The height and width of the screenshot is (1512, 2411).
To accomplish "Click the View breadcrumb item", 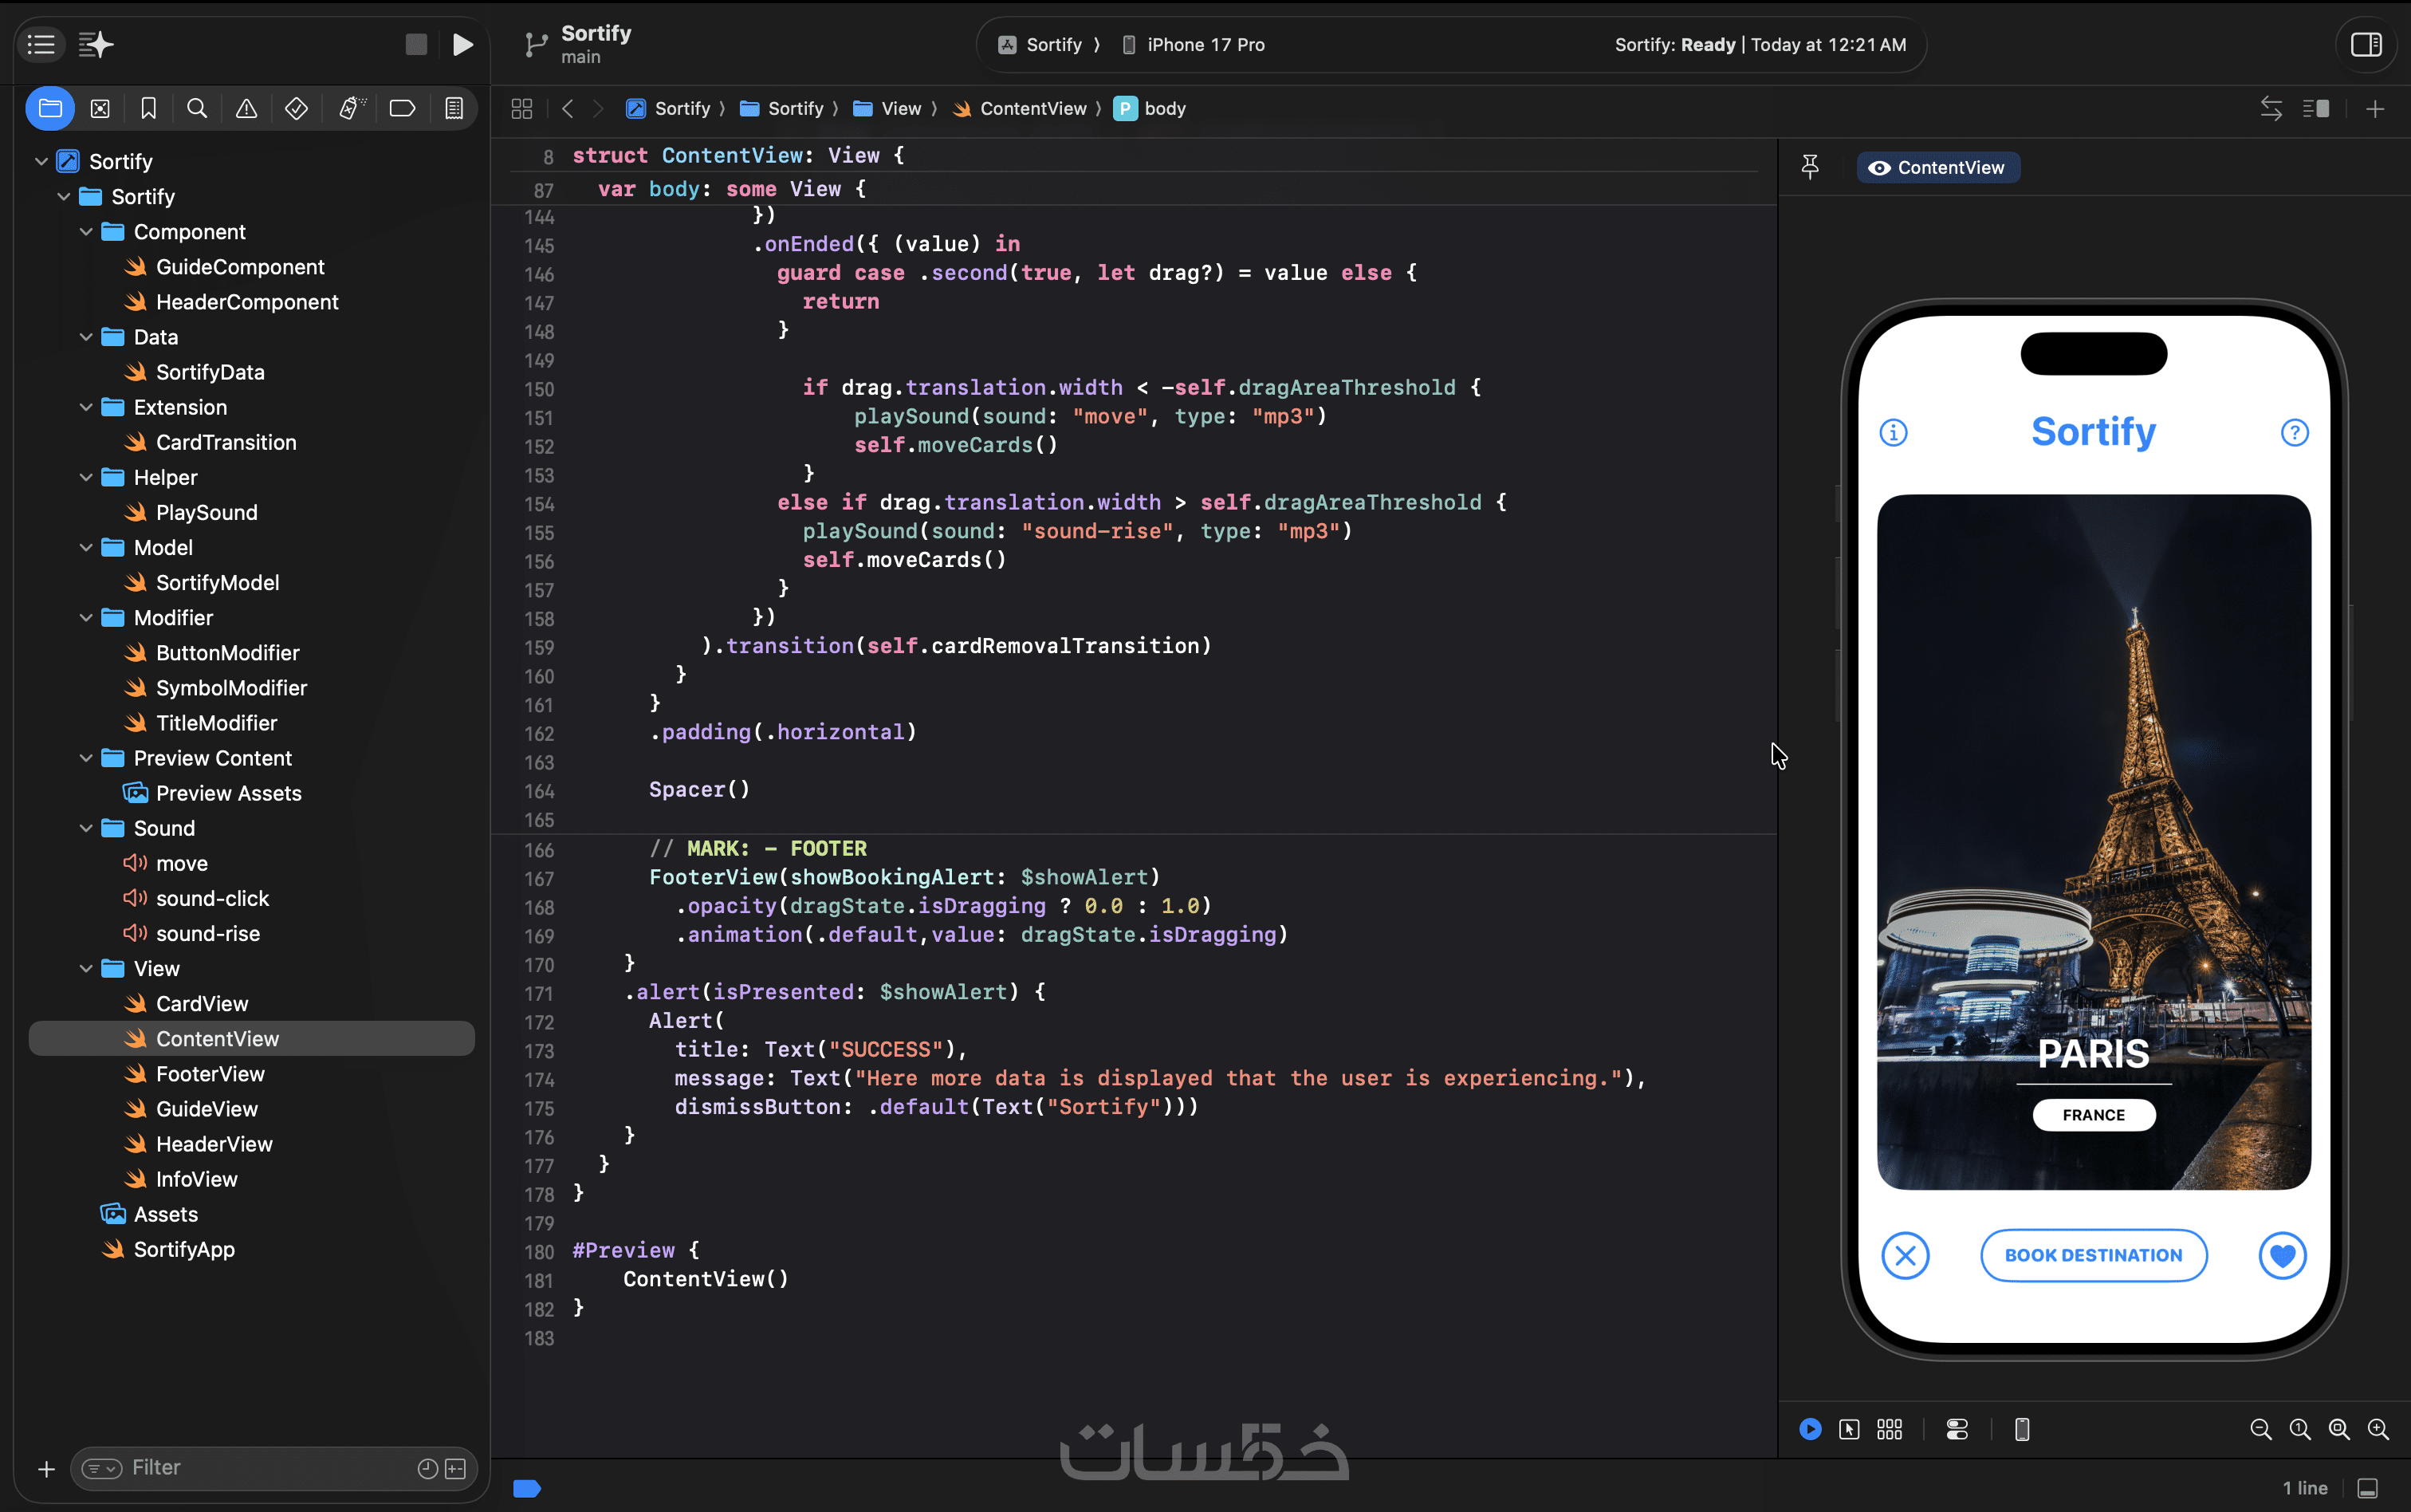I will [899, 108].
